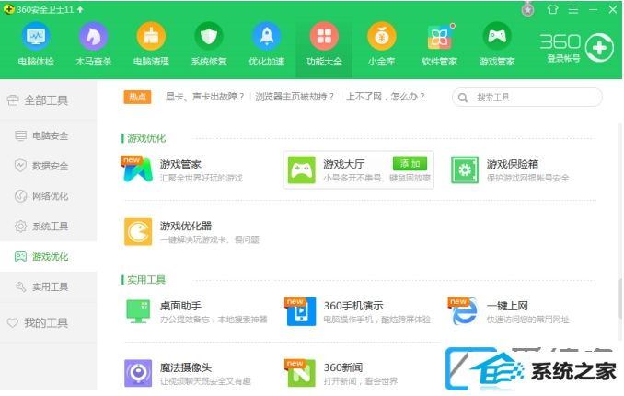This screenshot has width=624, height=396.
Task: Open 我的工具 in sidebar
Action: (x=48, y=322)
